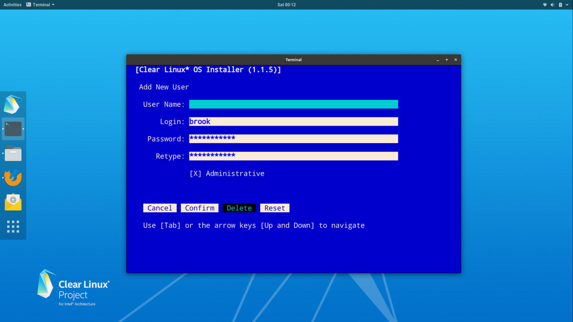
Task: Focus the User Name input field
Action: (294, 104)
